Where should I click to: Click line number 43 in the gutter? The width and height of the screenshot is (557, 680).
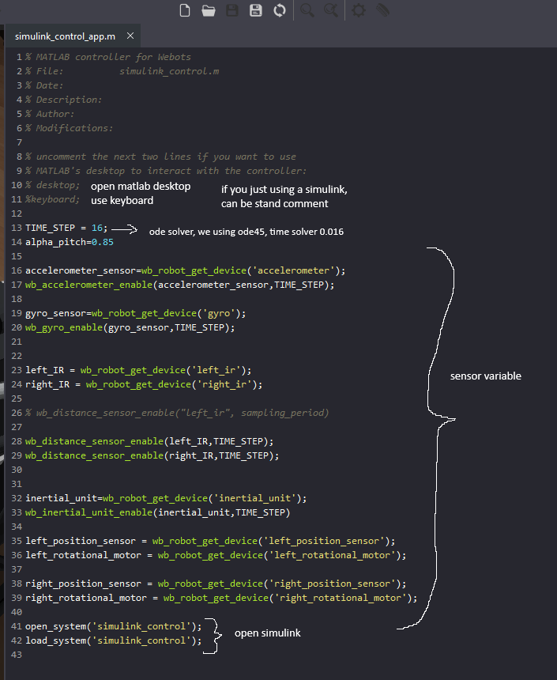click(17, 655)
